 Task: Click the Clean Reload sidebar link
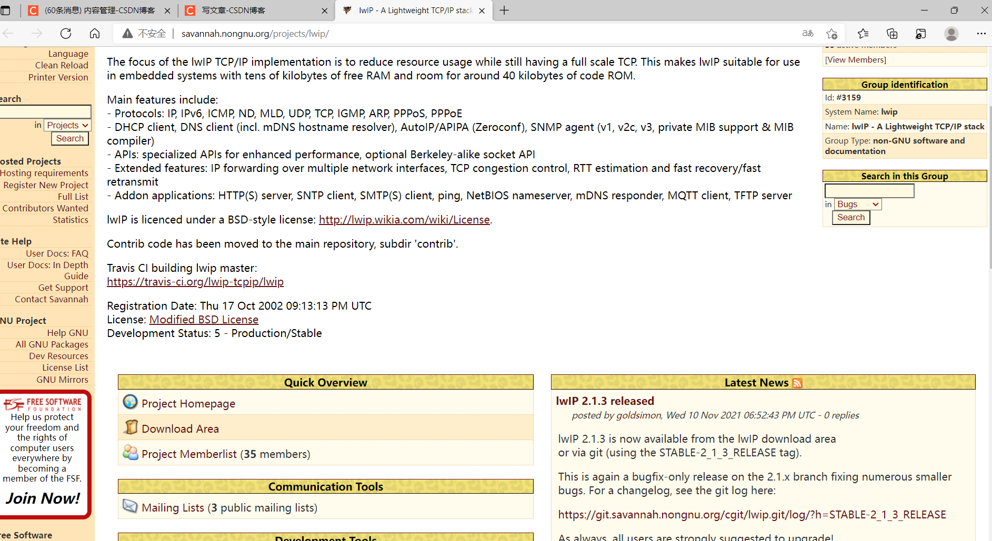click(62, 65)
